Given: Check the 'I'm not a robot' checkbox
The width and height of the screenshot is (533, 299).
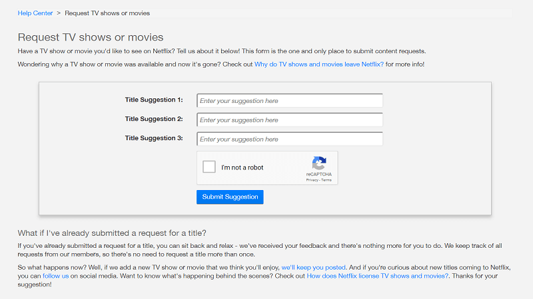Looking at the screenshot, I should click(x=209, y=167).
